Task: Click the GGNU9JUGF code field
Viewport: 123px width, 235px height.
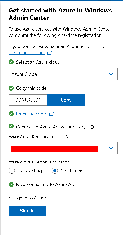Action: [28, 100]
